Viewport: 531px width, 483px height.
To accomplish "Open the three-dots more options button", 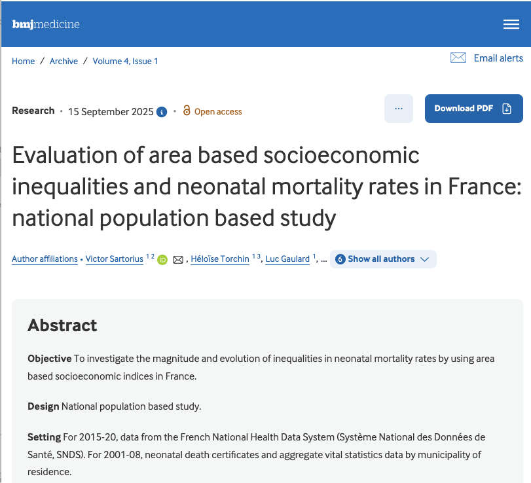I will 398,109.
